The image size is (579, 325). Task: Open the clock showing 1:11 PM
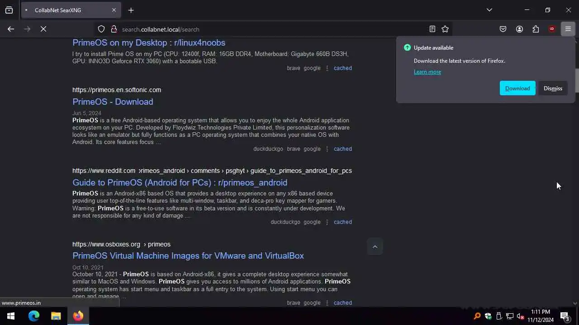(541, 316)
